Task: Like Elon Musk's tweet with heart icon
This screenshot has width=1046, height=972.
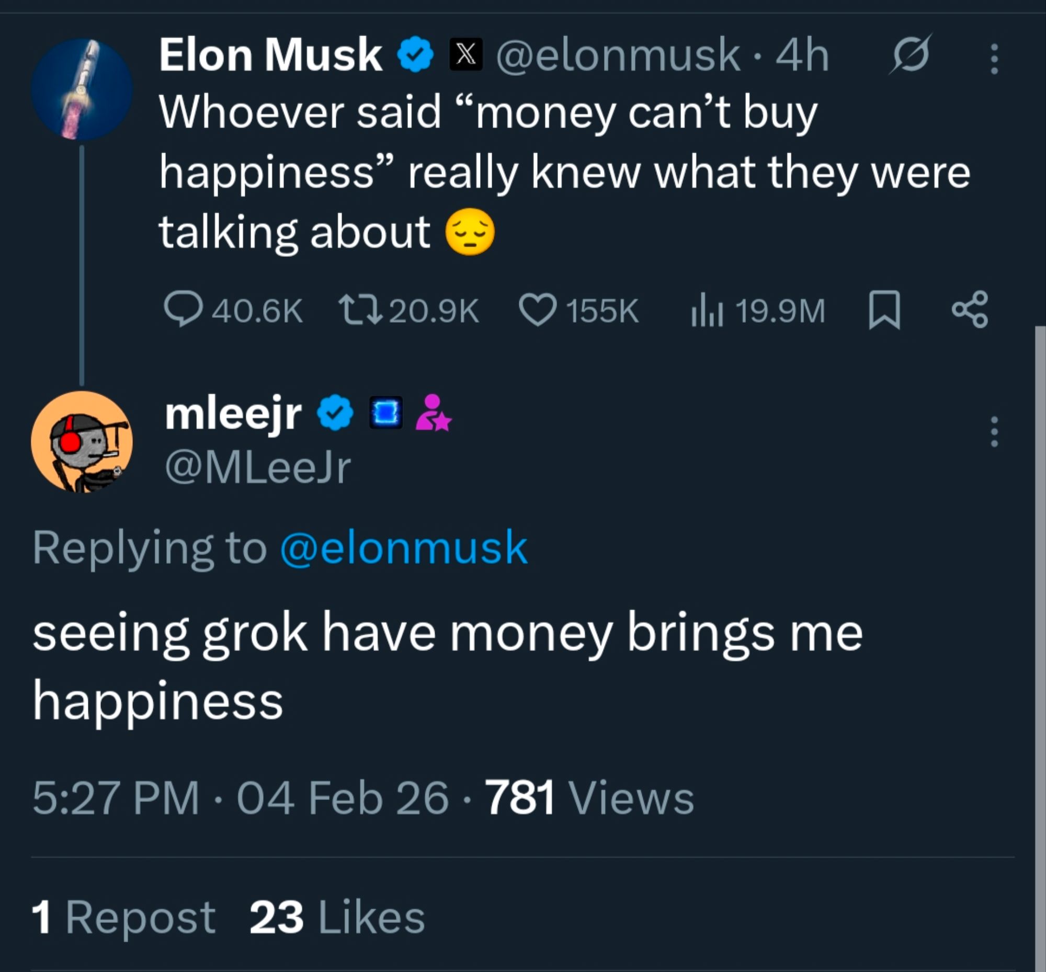Action: pos(537,310)
